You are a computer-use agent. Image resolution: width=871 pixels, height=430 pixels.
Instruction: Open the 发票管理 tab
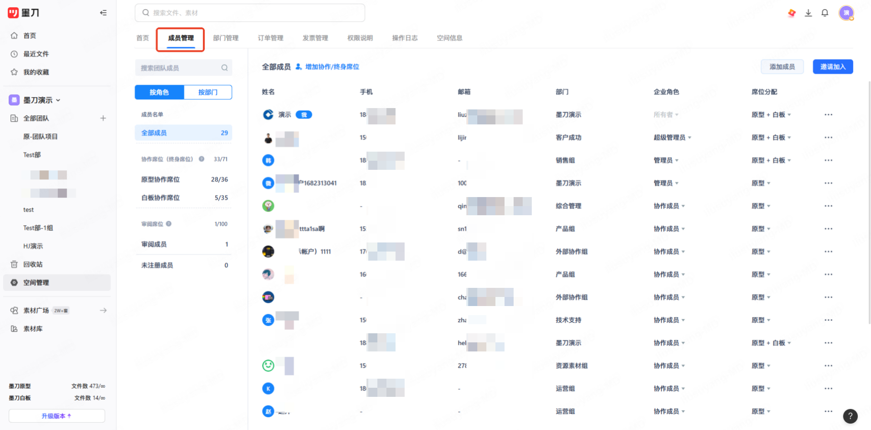click(x=315, y=38)
